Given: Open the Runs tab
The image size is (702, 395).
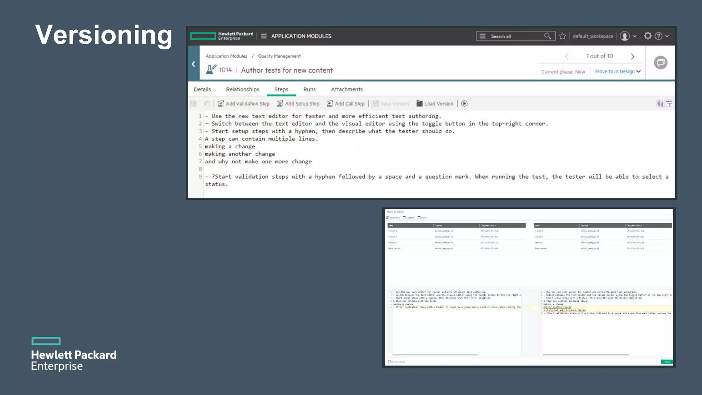Looking at the screenshot, I should [309, 89].
